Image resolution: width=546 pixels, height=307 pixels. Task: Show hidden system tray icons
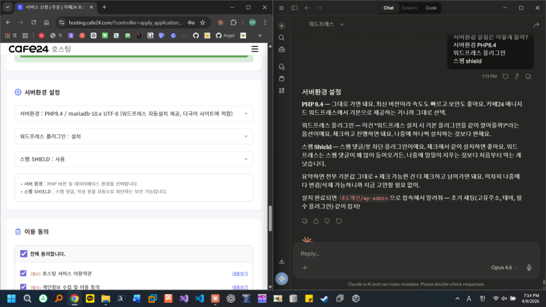click(x=457, y=298)
